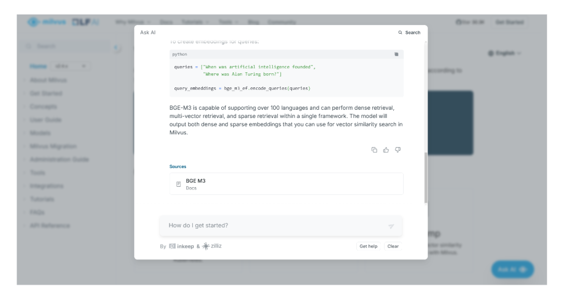
Task: Click the 'BGE-M3 is capable of supporting' paragraph
Action: tap(286, 120)
